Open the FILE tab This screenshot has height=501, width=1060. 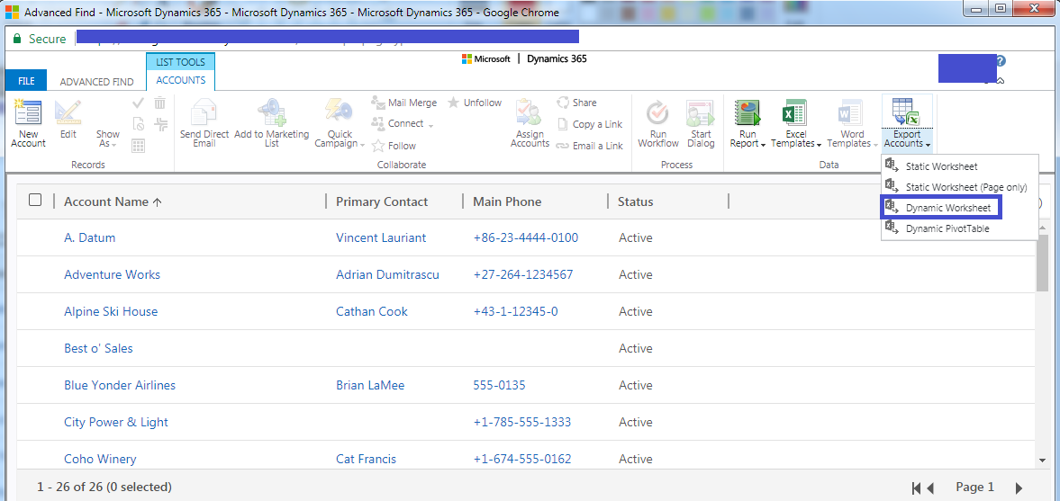point(26,81)
